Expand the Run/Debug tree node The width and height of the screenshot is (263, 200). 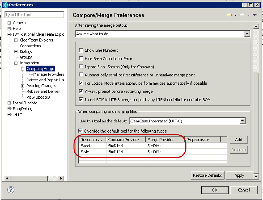9,109
